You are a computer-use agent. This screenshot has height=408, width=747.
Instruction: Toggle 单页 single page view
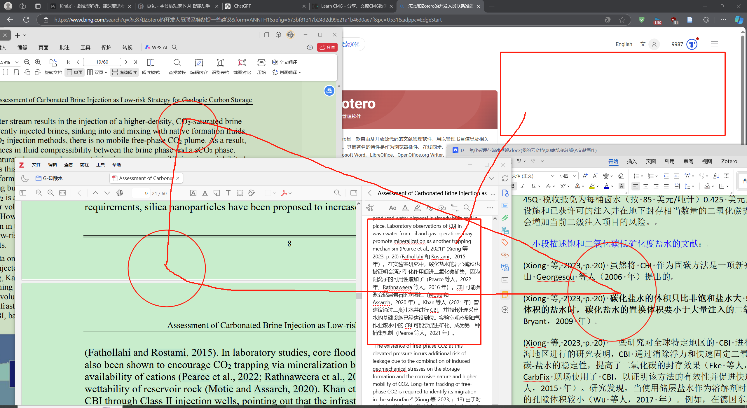(x=75, y=72)
